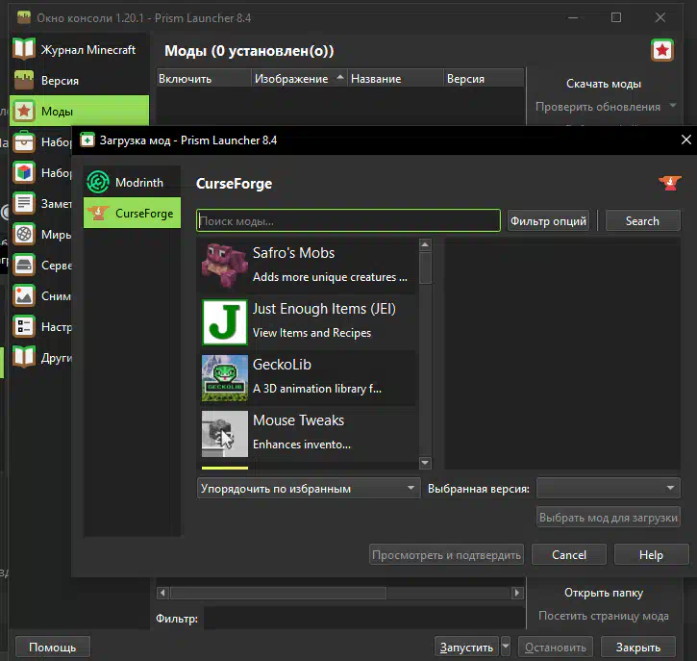Image resolution: width=697 pixels, height=661 pixels.
Task: Click the mod search input field
Action: tap(348, 220)
